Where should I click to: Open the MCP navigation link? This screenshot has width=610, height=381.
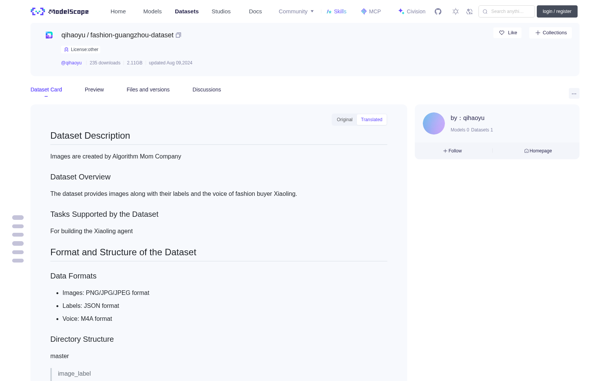pos(371,11)
